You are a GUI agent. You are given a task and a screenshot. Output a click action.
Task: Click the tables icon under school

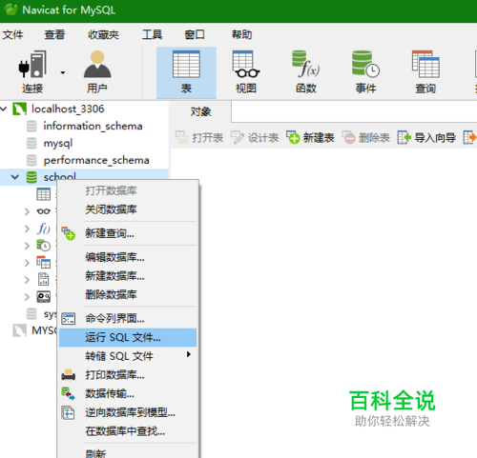coord(44,194)
